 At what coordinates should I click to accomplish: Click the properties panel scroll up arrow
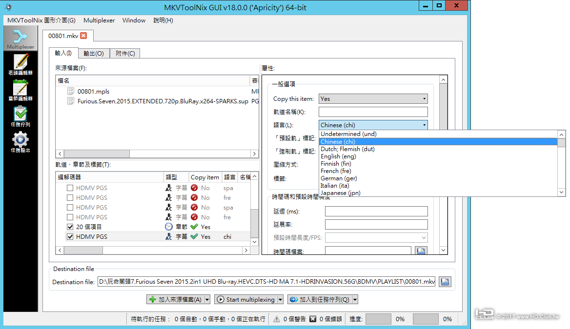pos(443,79)
